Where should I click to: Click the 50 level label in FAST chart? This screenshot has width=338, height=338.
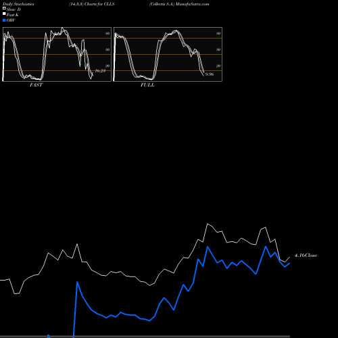point(107,49)
